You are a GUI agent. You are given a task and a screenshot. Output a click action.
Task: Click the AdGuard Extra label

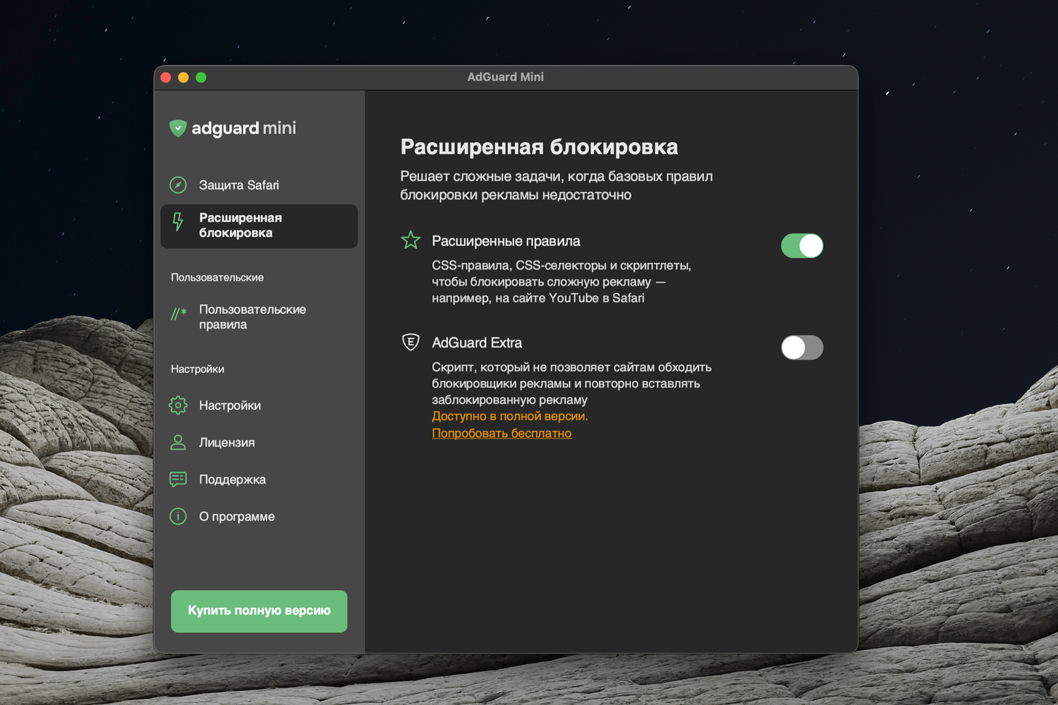pyautogui.click(x=477, y=343)
